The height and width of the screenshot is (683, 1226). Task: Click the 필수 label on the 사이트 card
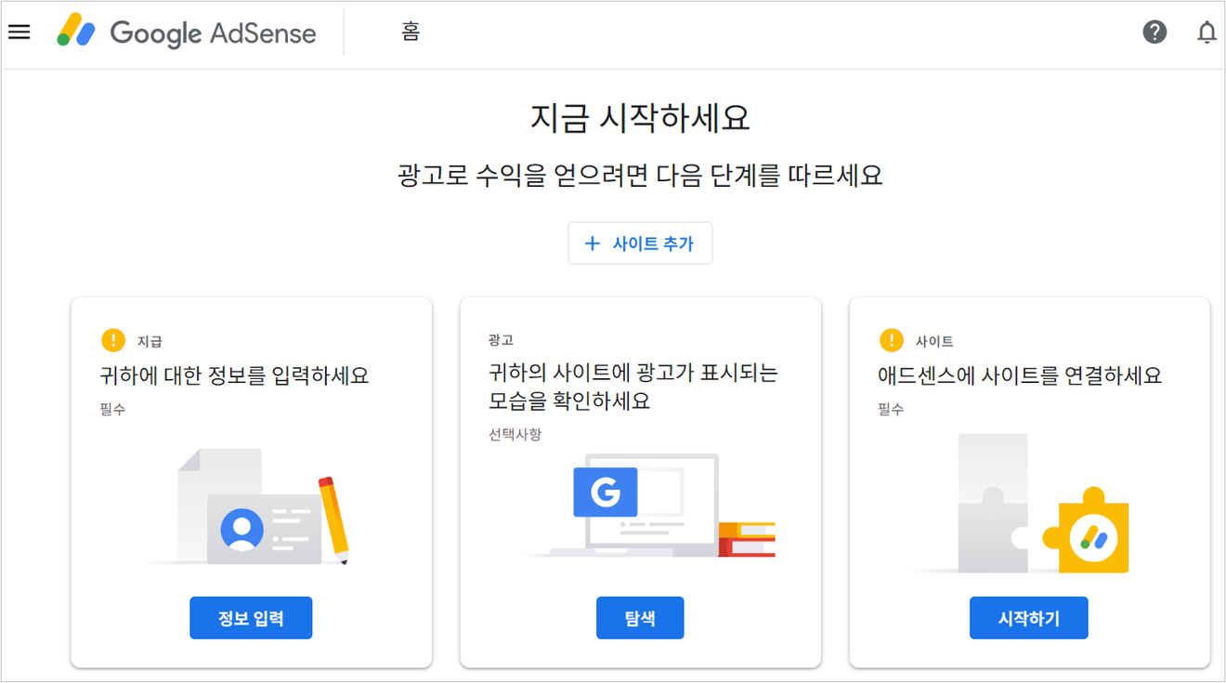click(x=891, y=409)
